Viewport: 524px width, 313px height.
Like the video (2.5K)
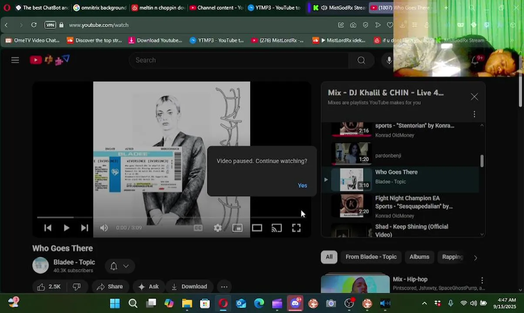(x=48, y=286)
